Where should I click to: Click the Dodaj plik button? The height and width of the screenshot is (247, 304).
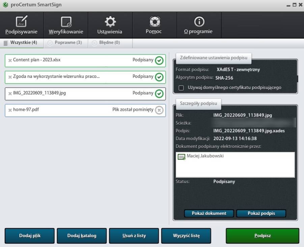29,236
